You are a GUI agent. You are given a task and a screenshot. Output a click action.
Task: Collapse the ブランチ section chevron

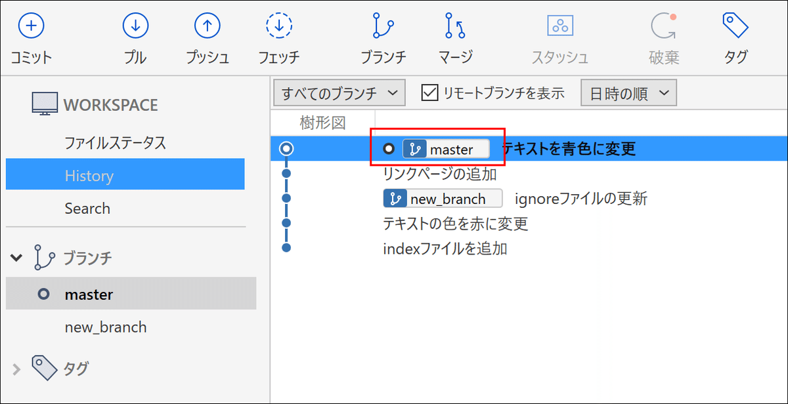[x=16, y=258]
